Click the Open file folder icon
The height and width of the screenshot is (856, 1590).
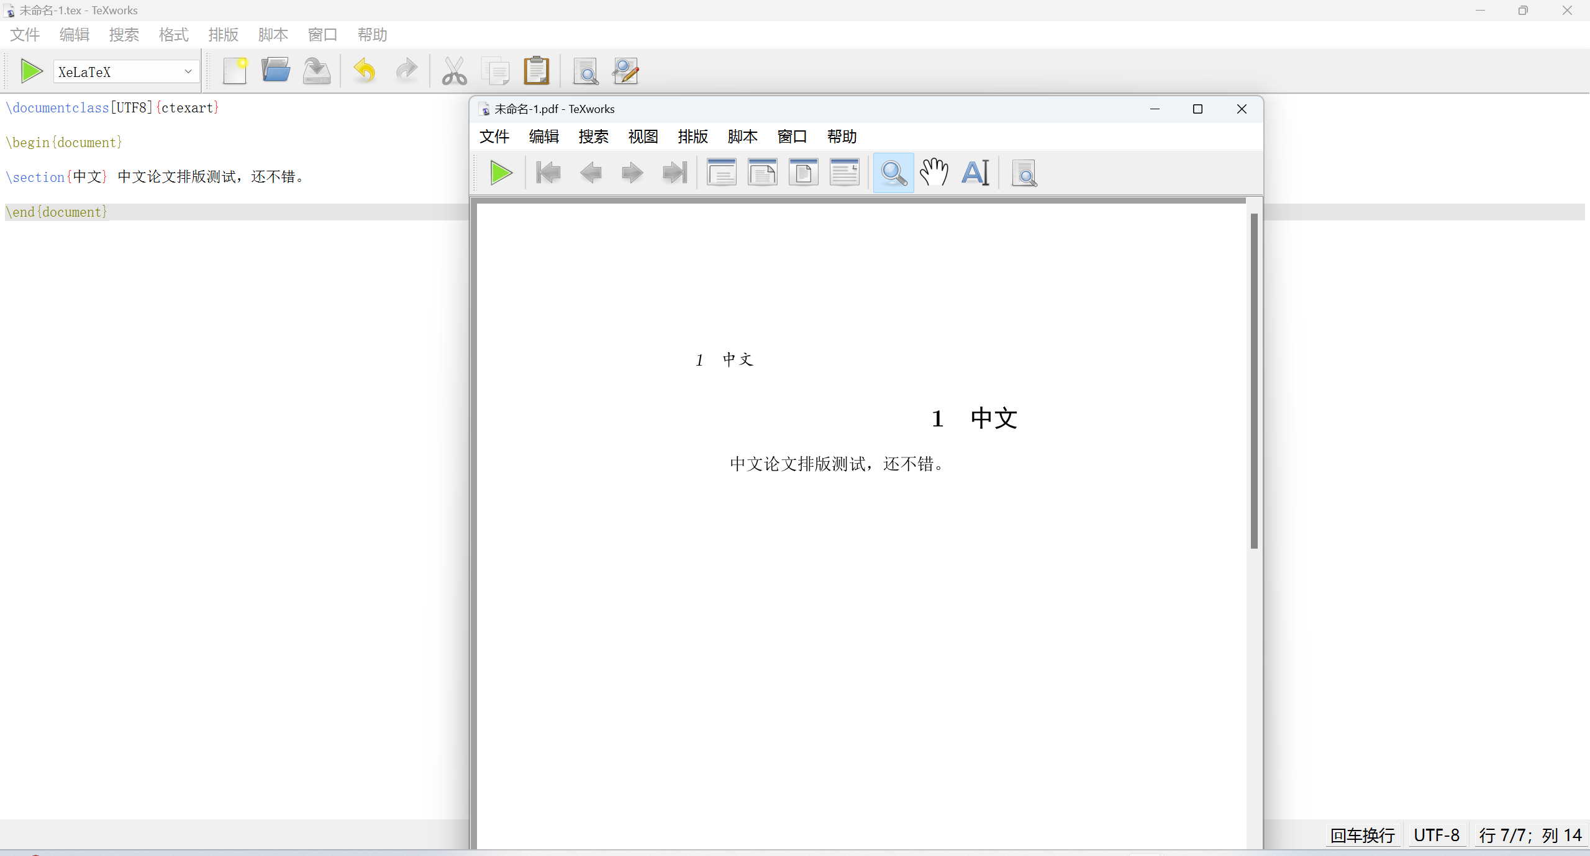click(x=276, y=71)
